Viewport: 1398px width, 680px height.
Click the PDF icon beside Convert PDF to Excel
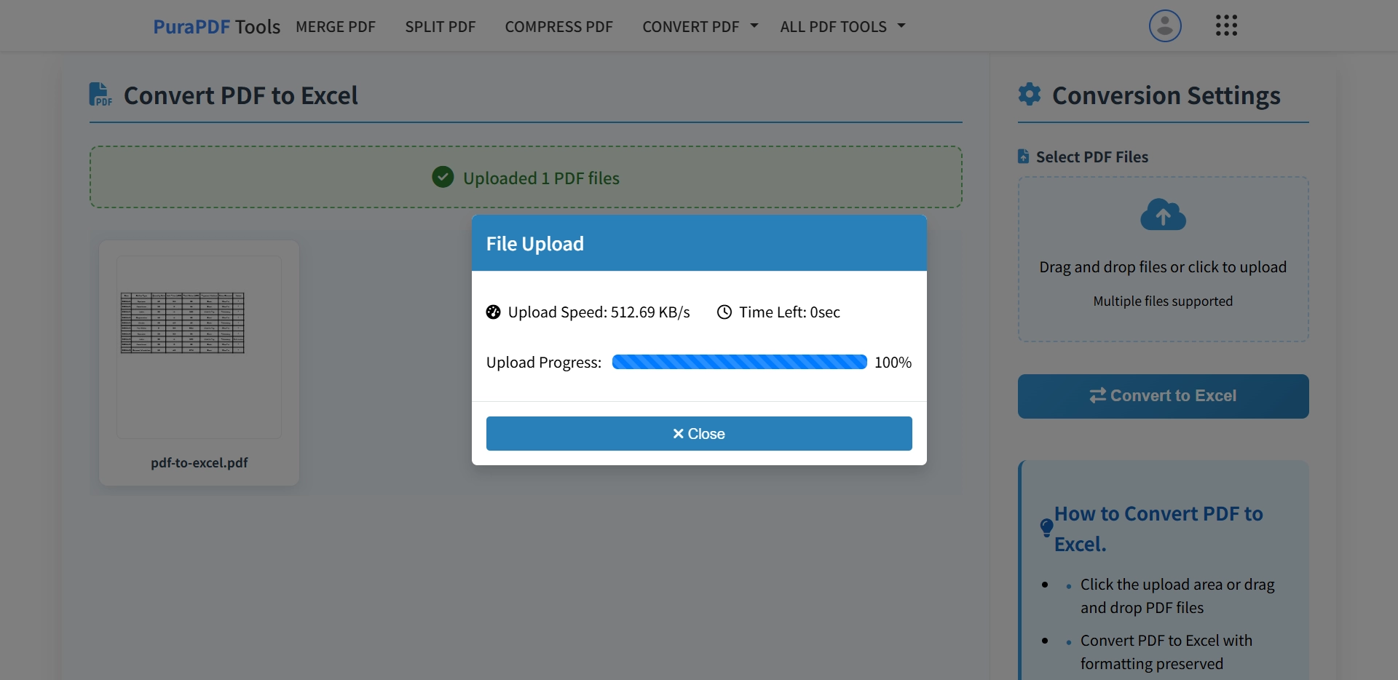pos(100,94)
